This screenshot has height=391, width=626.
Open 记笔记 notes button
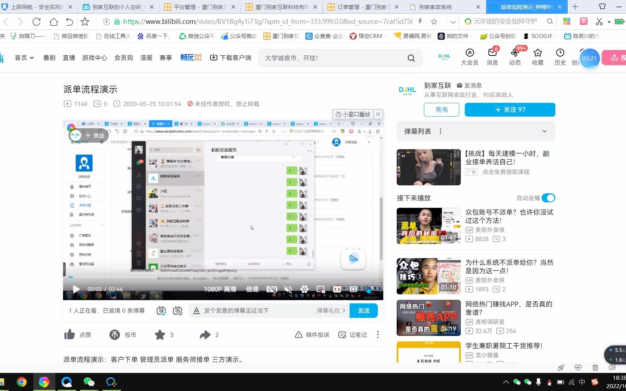(352, 335)
